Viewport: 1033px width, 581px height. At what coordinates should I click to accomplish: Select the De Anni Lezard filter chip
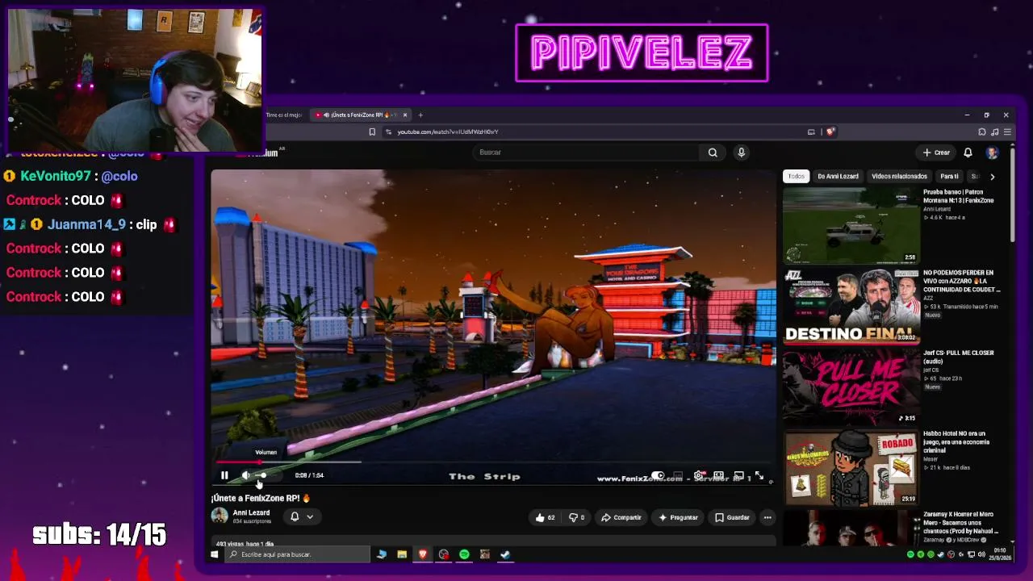tap(838, 176)
